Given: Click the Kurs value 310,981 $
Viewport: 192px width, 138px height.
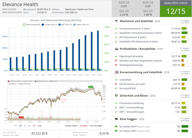Looking at the screenshot, I should point(42,12).
